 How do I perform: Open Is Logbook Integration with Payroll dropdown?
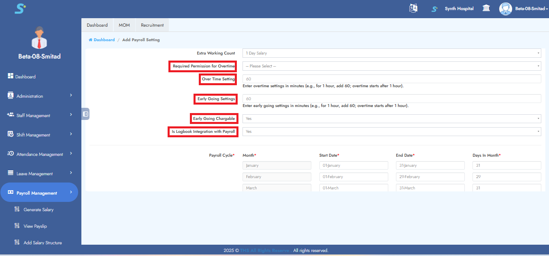[x=392, y=132]
